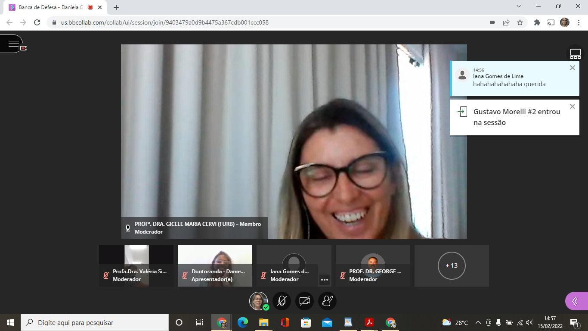
Task: Bookmark this tab with star
Action: (x=520, y=22)
